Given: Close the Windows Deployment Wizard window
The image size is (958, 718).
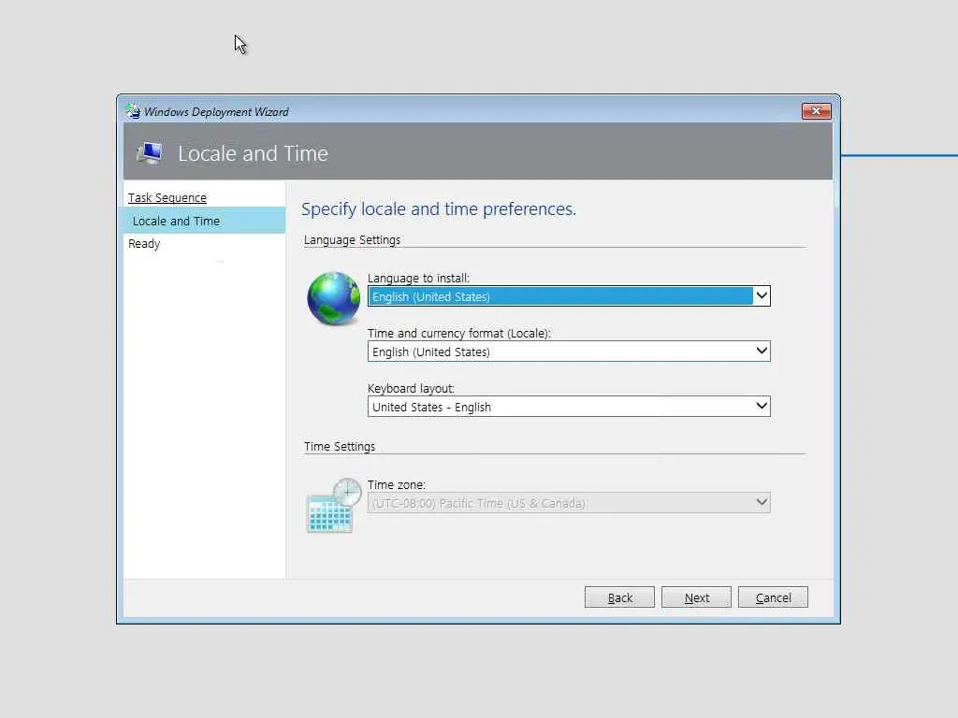Looking at the screenshot, I should point(816,110).
